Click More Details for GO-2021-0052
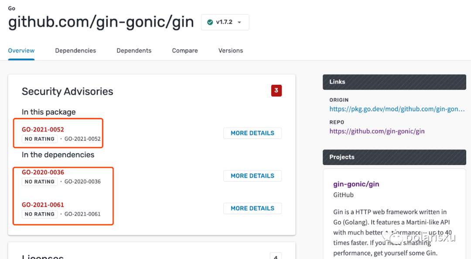The height and width of the screenshot is (259, 471). (x=252, y=133)
